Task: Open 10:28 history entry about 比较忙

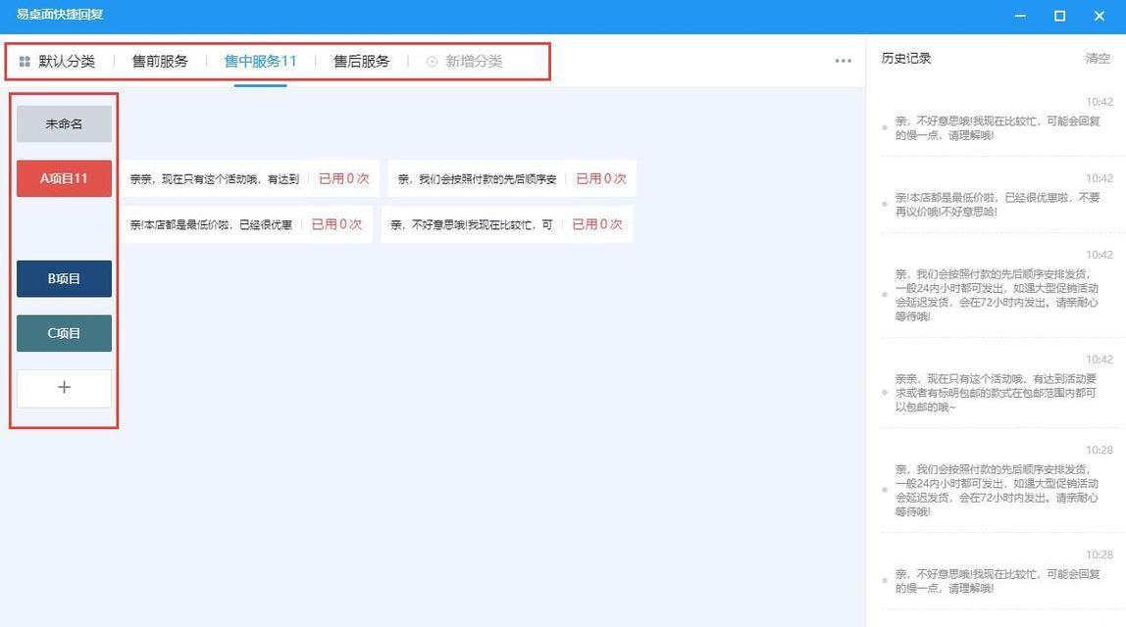Action: [x=998, y=580]
